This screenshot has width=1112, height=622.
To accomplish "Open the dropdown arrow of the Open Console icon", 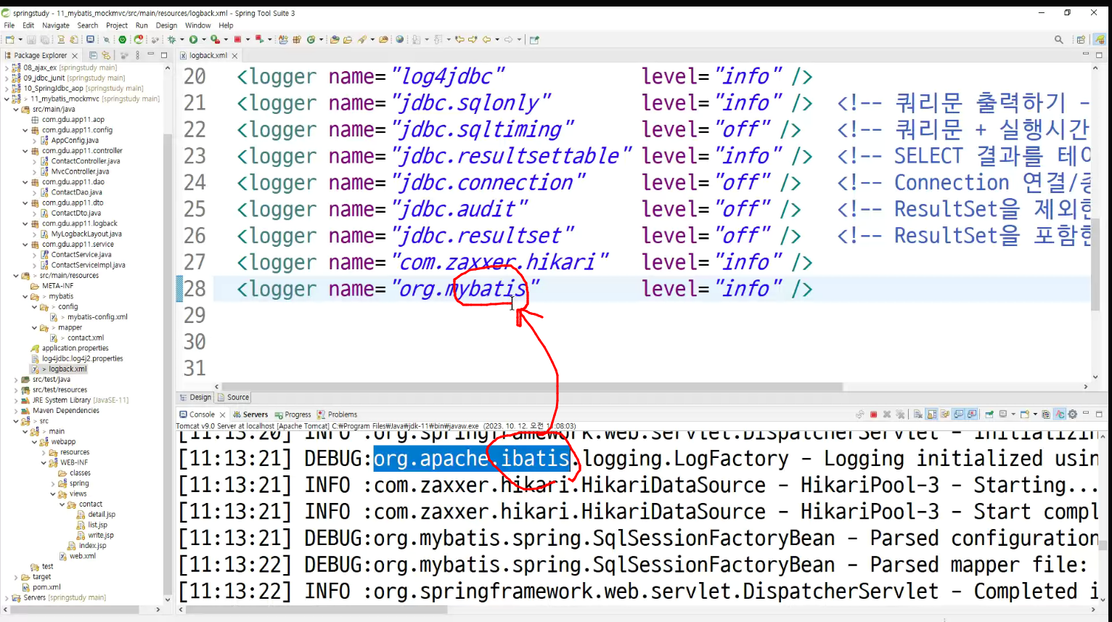I will tap(1035, 414).
